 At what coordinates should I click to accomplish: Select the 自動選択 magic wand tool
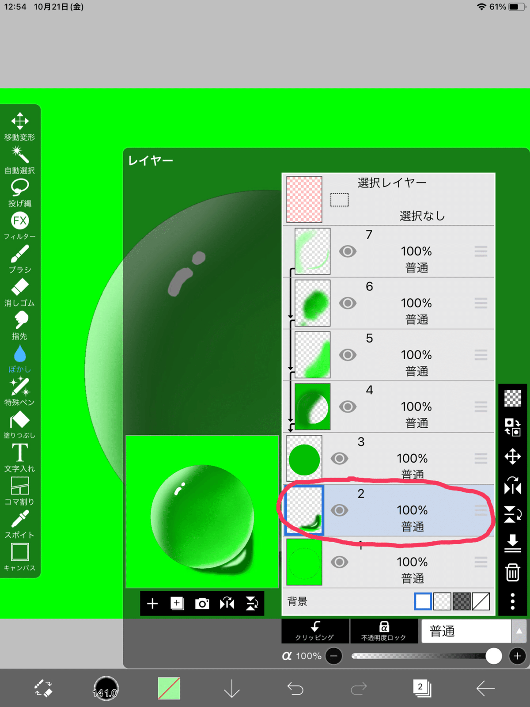tap(20, 160)
